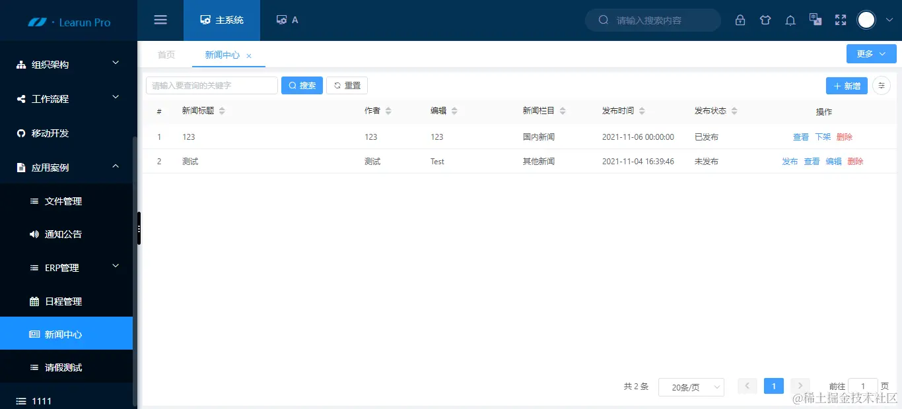Open the notifications bell icon
Viewport: 902px width, 409px height.
click(x=790, y=20)
